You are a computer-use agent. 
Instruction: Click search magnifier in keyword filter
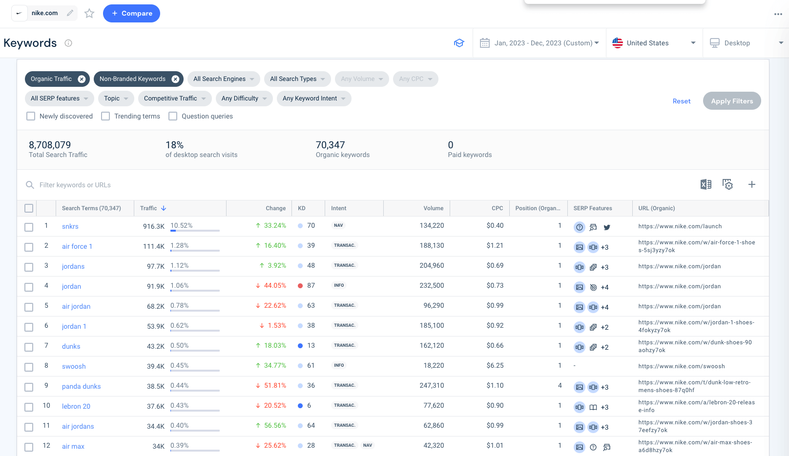pos(30,185)
